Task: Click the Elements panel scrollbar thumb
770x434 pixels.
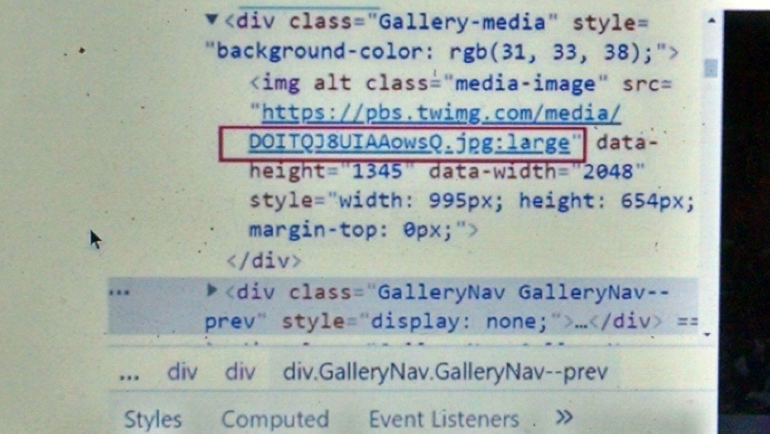Action: (711, 68)
